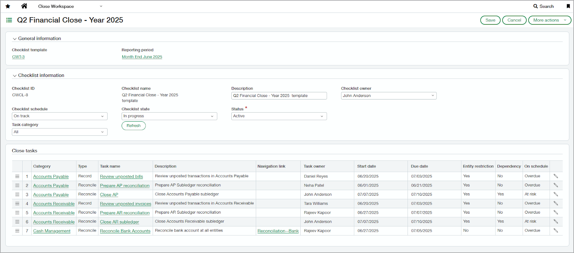The height and width of the screenshot is (253, 574).
Task: Go to the home icon
Action: 24,6
